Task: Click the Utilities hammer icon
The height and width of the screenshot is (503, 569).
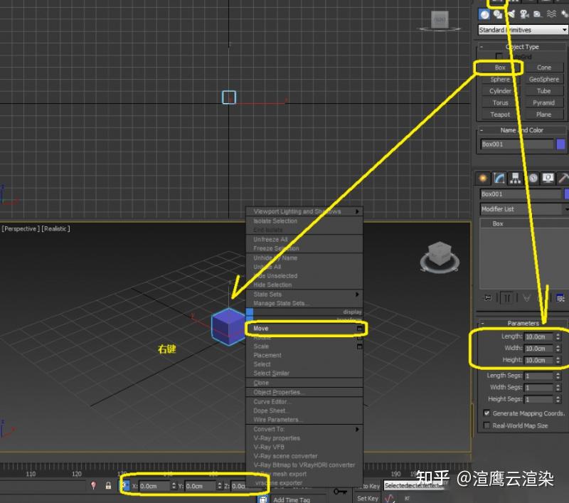Action: [563, 178]
